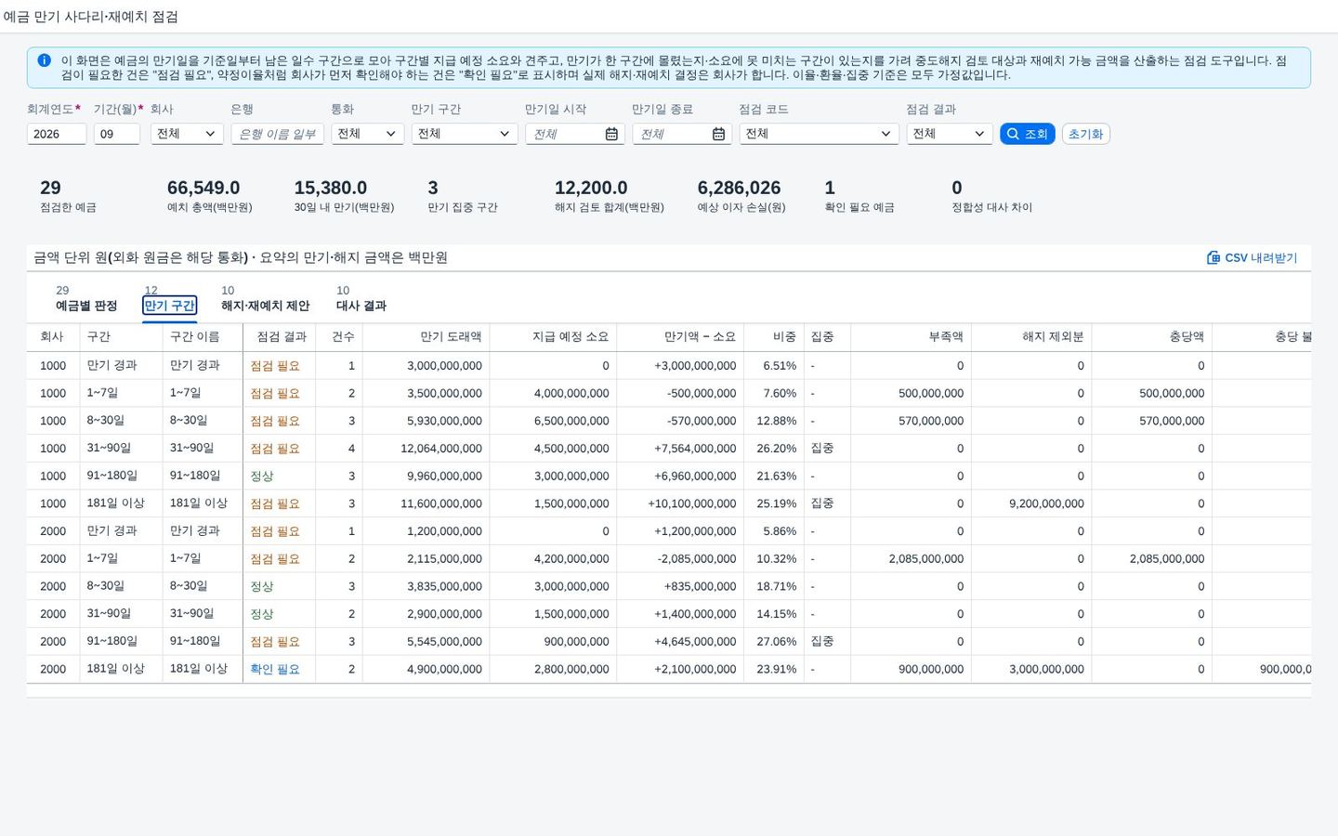Click the 은행 name search field
Viewport: 1338px width, 836px height.
(277, 134)
